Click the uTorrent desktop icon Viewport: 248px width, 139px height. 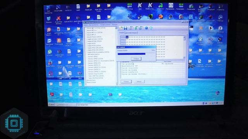pyautogui.click(x=50, y=53)
